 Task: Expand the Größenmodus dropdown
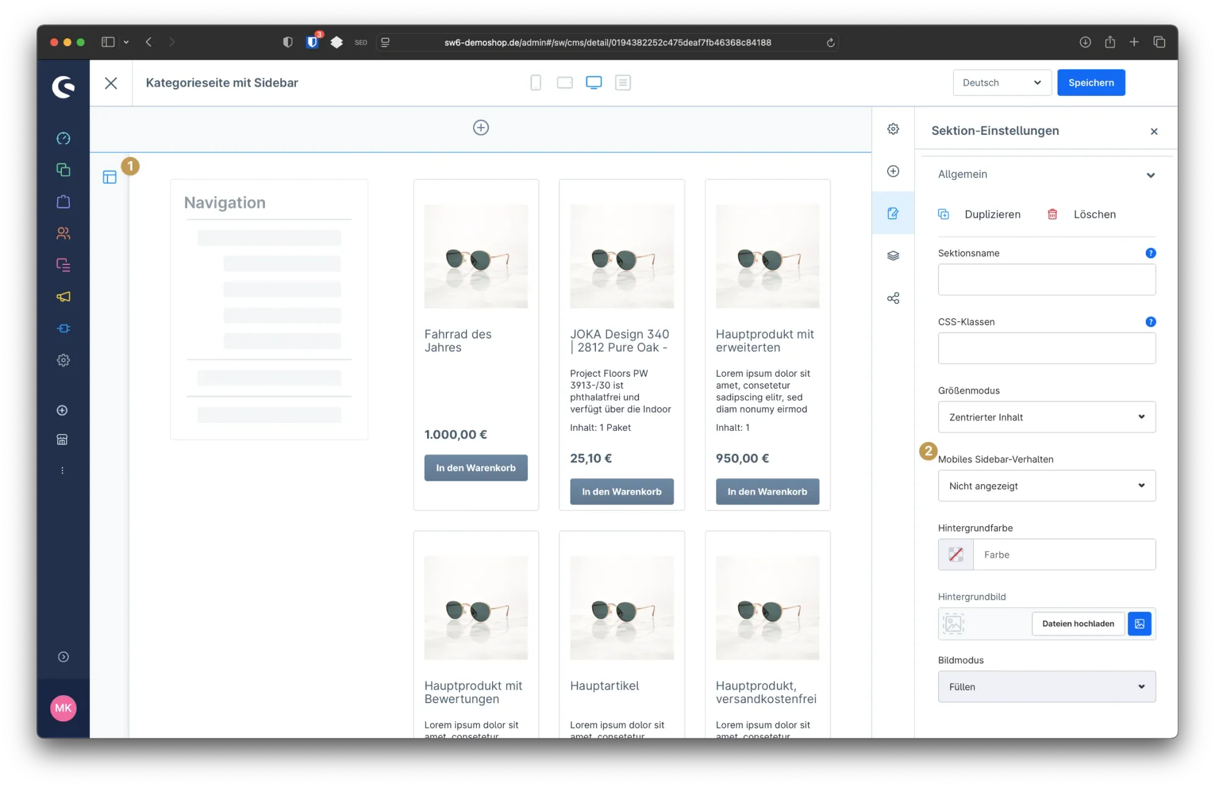pos(1046,417)
